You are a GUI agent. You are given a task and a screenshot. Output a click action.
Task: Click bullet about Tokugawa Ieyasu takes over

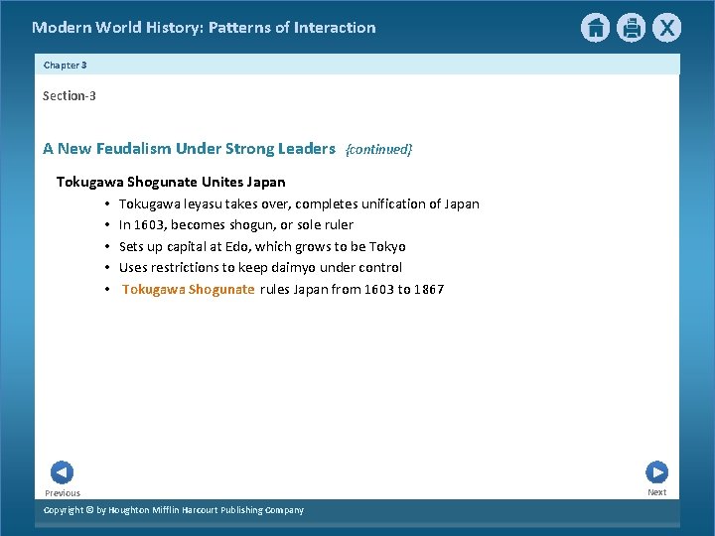pyautogui.click(x=299, y=203)
